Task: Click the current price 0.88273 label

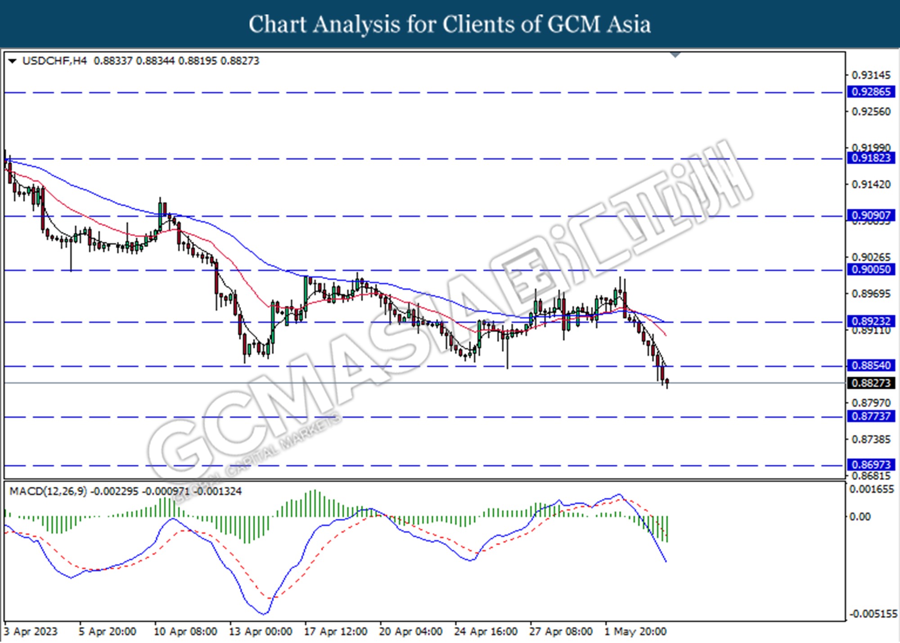Action: [x=872, y=383]
